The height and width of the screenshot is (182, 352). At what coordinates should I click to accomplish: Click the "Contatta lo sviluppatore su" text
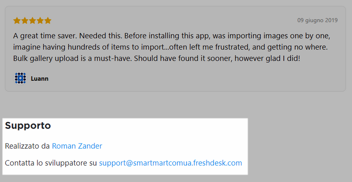tap(51, 163)
